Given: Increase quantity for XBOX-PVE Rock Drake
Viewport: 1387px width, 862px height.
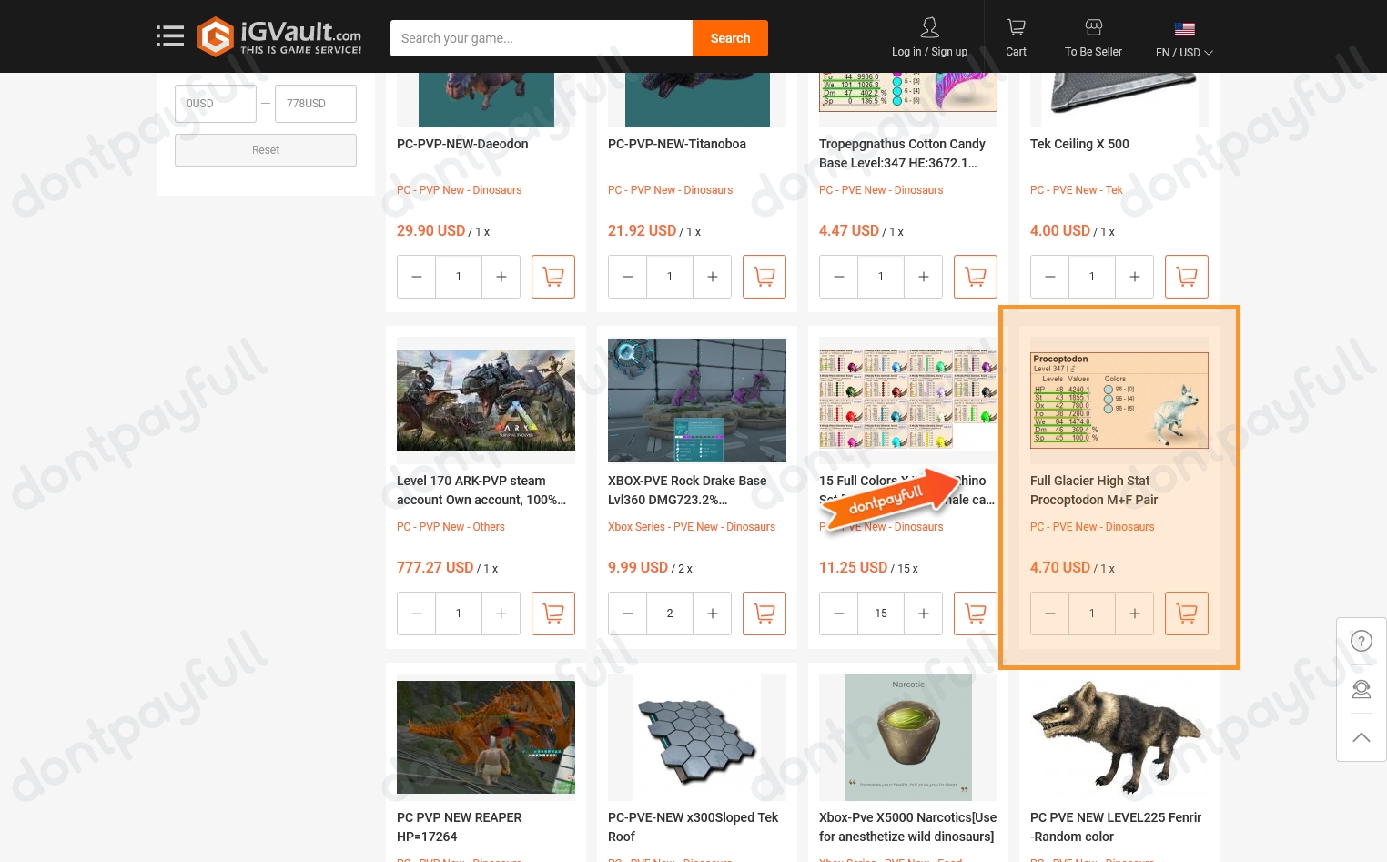Looking at the screenshot, I should (x=713, y=614).
